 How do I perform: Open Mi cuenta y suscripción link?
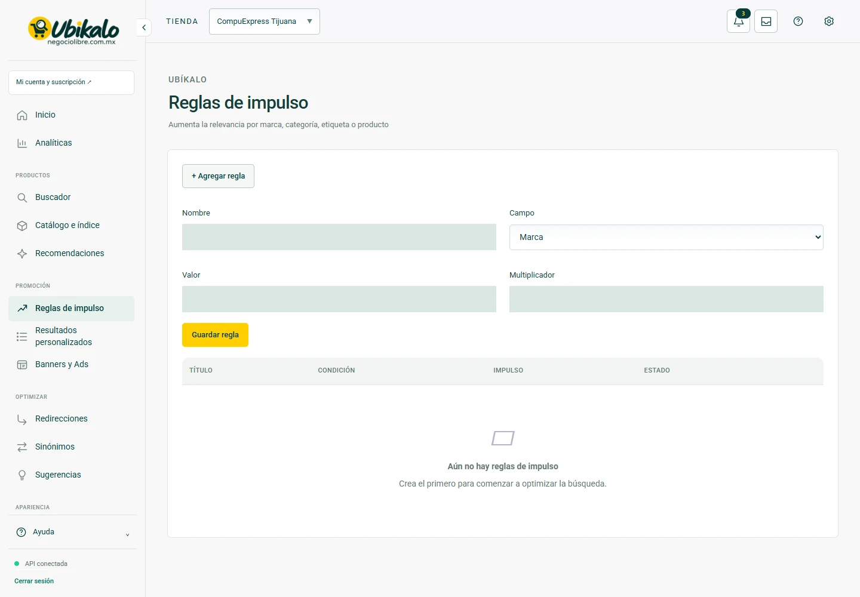pyautogui.click(x=72, y=82)
